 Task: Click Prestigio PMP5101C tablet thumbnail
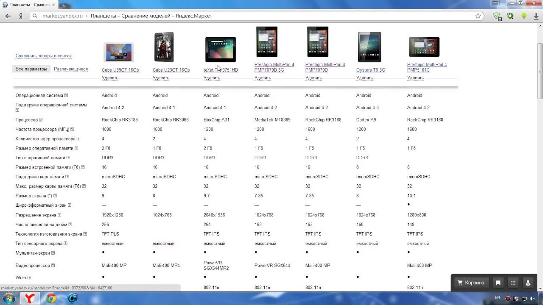[x=424, y=47]
